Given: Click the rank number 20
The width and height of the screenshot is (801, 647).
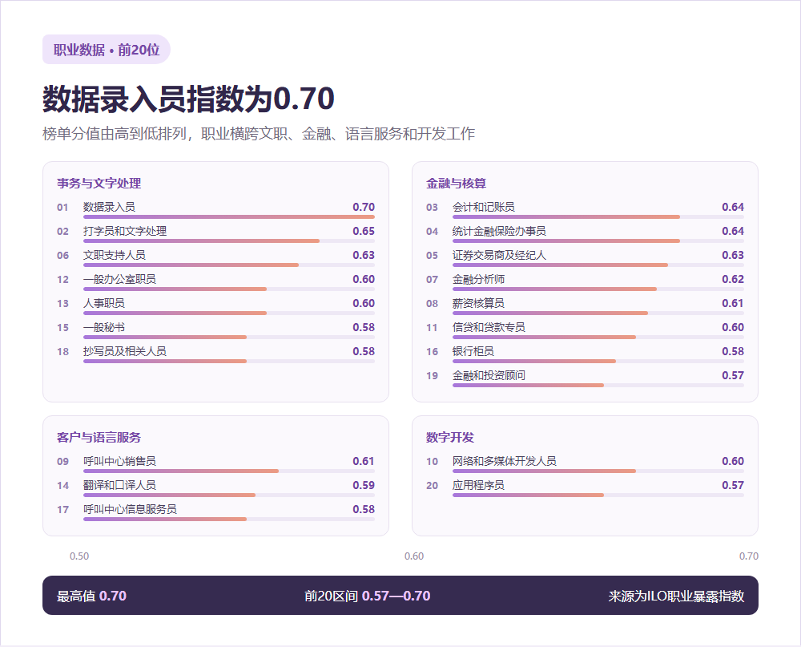Looking at the screenshot, I should tap(433, 486).
